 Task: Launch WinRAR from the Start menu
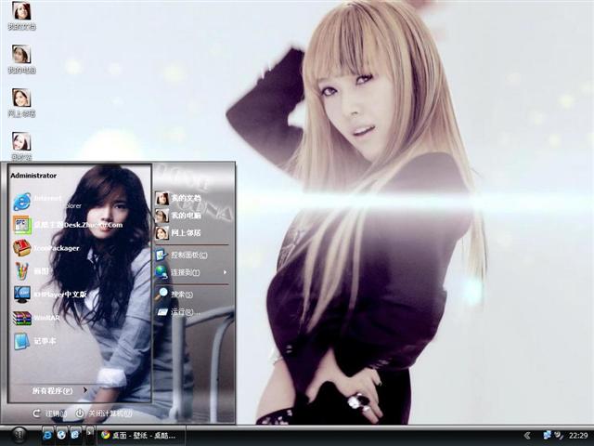point(37,318)
